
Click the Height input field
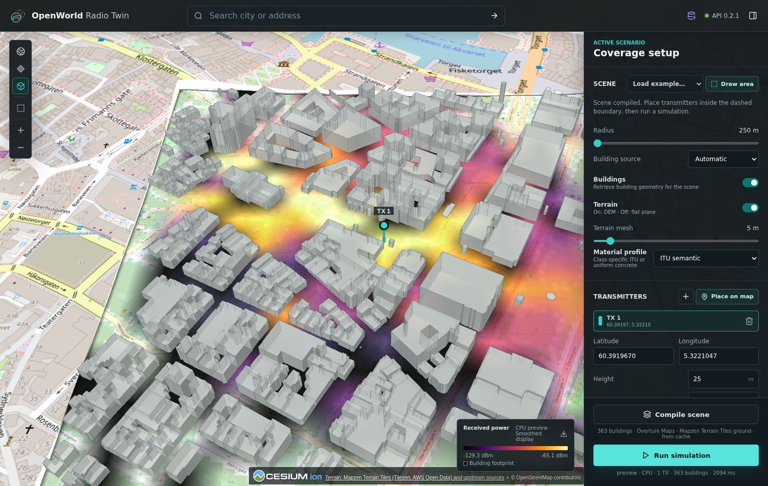723,379
